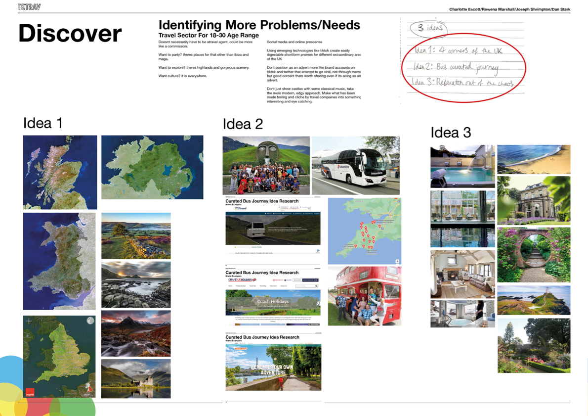Select the Scotland satellite map image

click(x=60, y=172)
